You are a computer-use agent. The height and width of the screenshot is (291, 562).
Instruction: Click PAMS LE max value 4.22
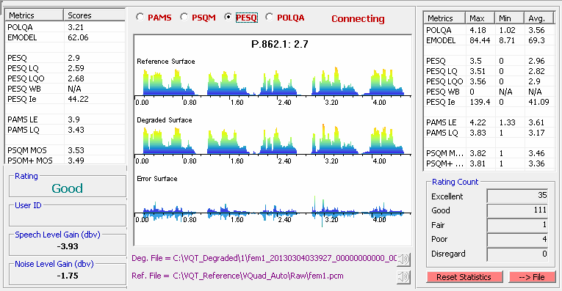tap(478, 122)
